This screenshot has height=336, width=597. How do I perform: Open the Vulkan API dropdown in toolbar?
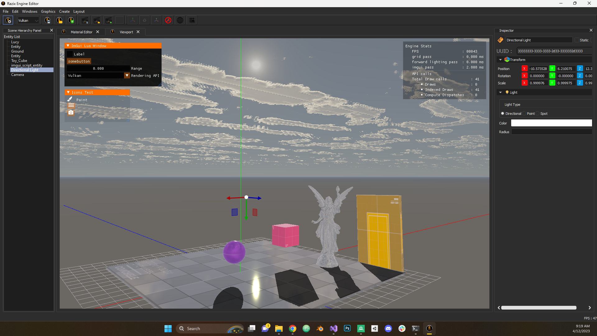pos(28,21)
